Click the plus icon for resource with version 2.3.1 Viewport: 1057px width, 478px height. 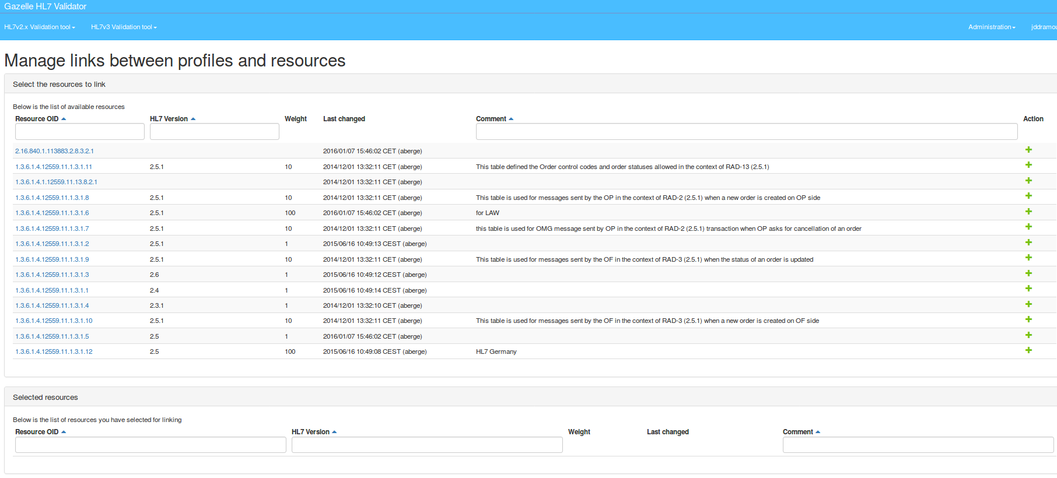(x=1028, y=304)
